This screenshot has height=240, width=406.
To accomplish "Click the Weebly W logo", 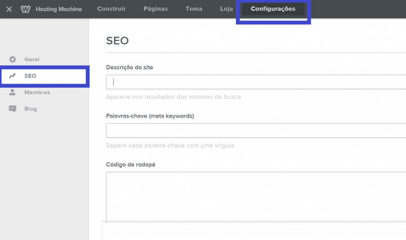I will [x=25, y=9].
